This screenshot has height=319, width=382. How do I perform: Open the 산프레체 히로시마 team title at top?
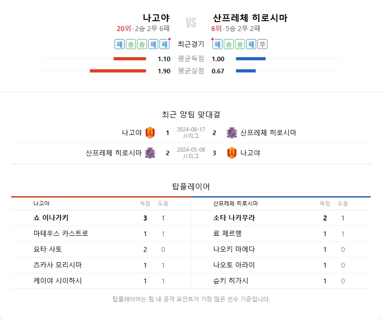(250, 18)
